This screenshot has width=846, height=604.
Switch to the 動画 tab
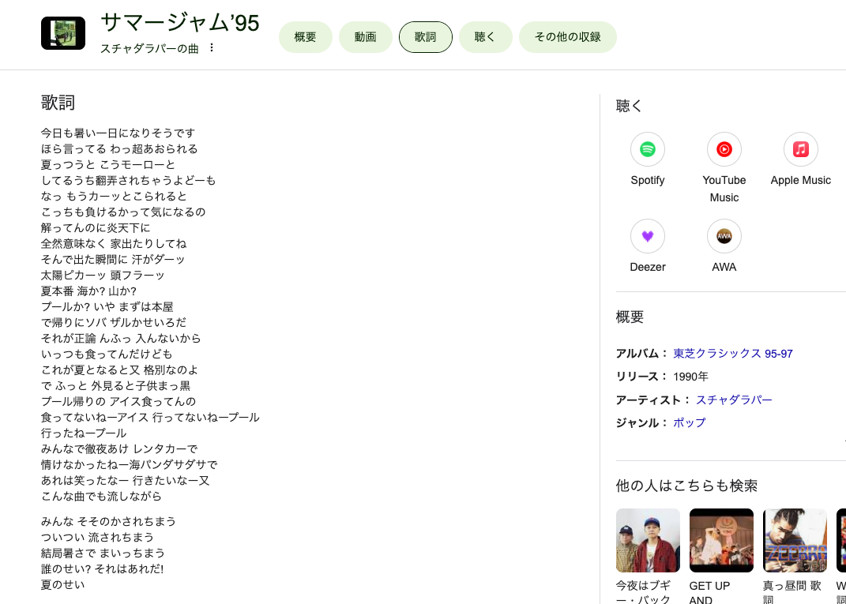click(365, 37)
